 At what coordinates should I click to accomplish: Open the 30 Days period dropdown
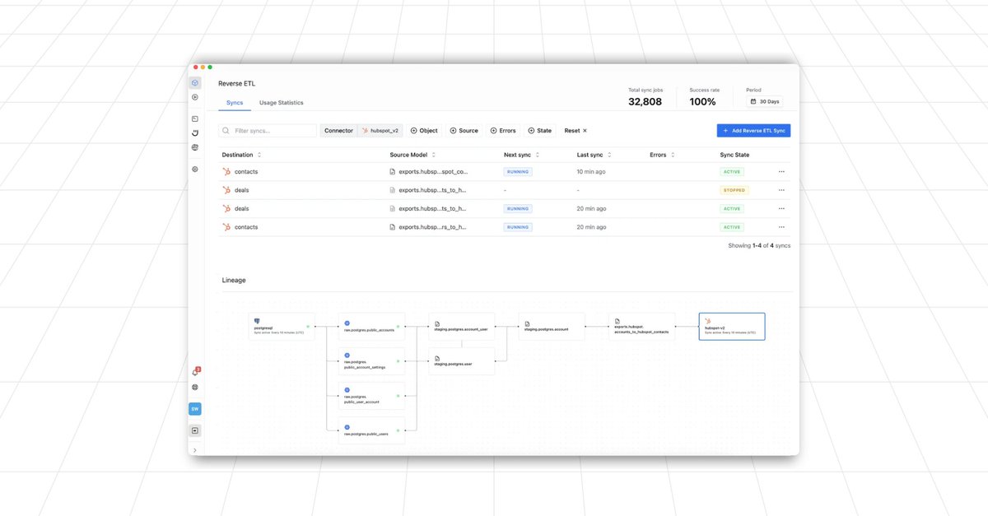tap(766, 101)
